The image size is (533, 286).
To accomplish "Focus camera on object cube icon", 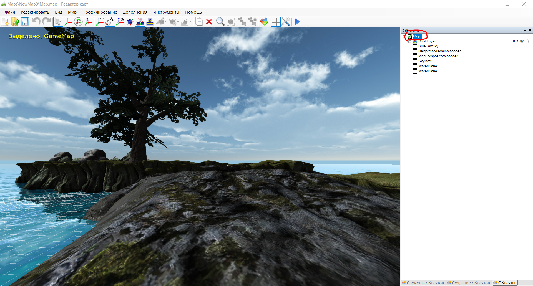I will pyautogui.click(x=231, y=22).
